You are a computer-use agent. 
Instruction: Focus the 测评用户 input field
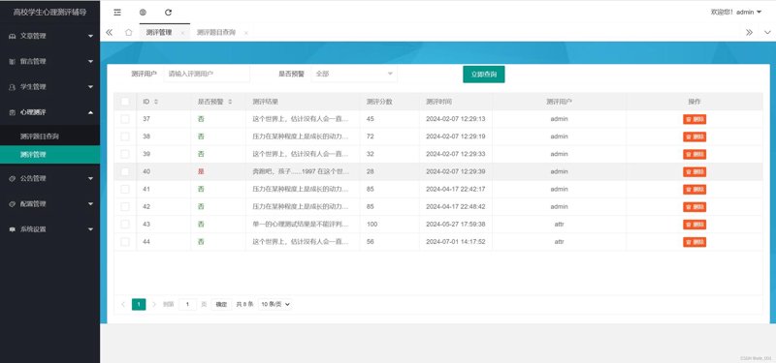click(207, 74)
